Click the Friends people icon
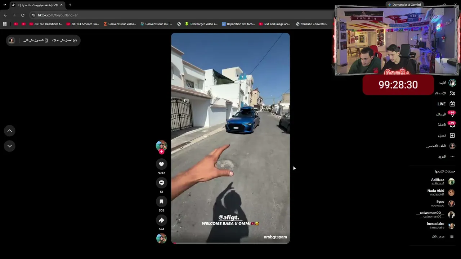This screenshot has width=461, height=259. [x=452, y=93]
